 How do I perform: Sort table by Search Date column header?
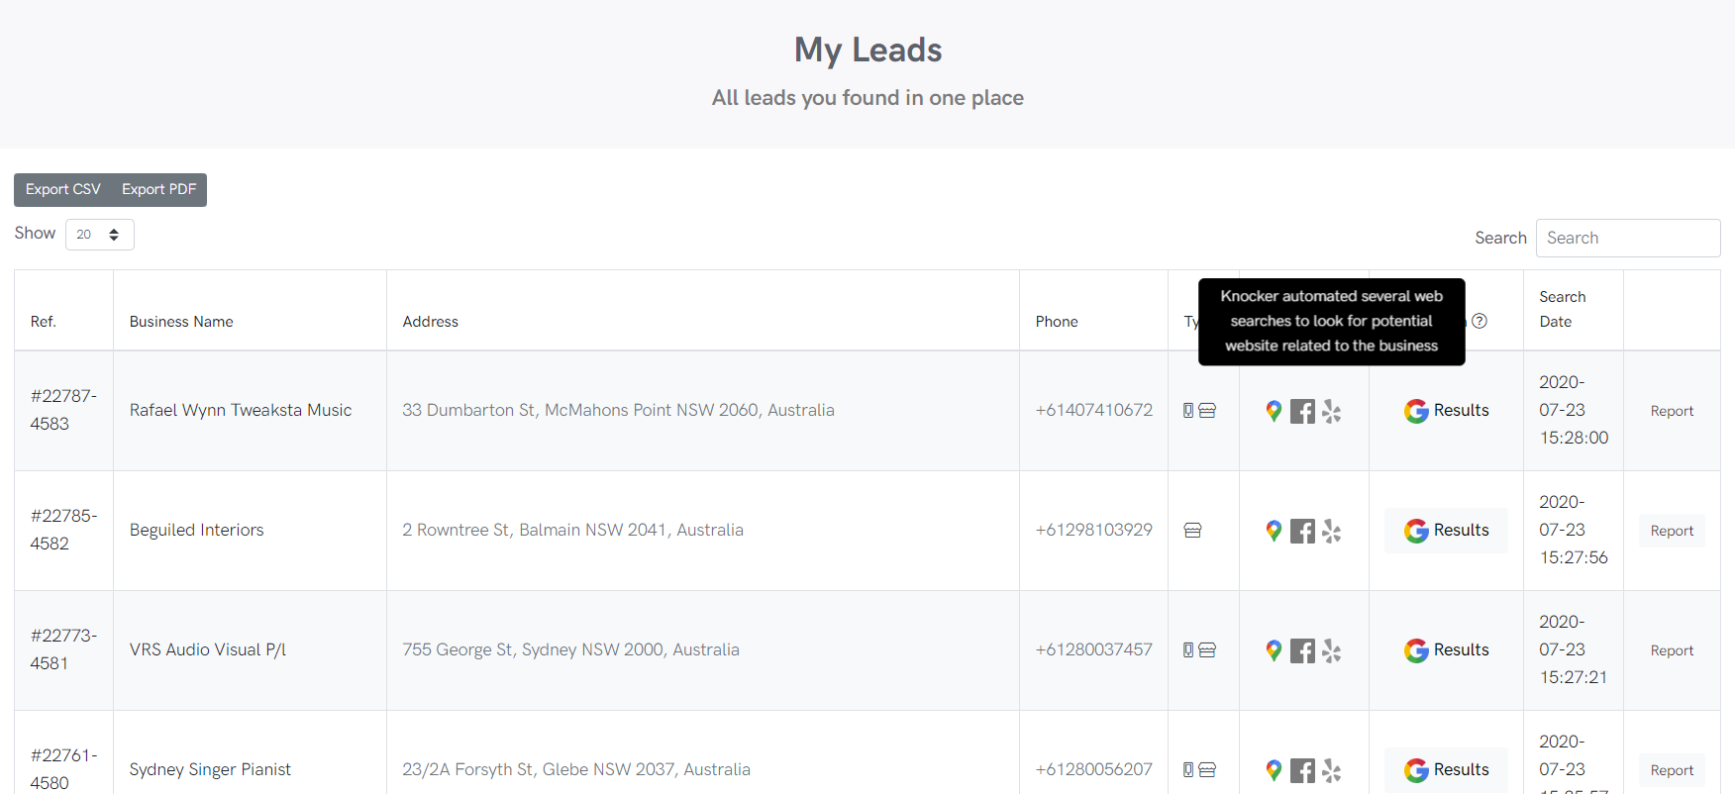click(x=1562, y=309)
